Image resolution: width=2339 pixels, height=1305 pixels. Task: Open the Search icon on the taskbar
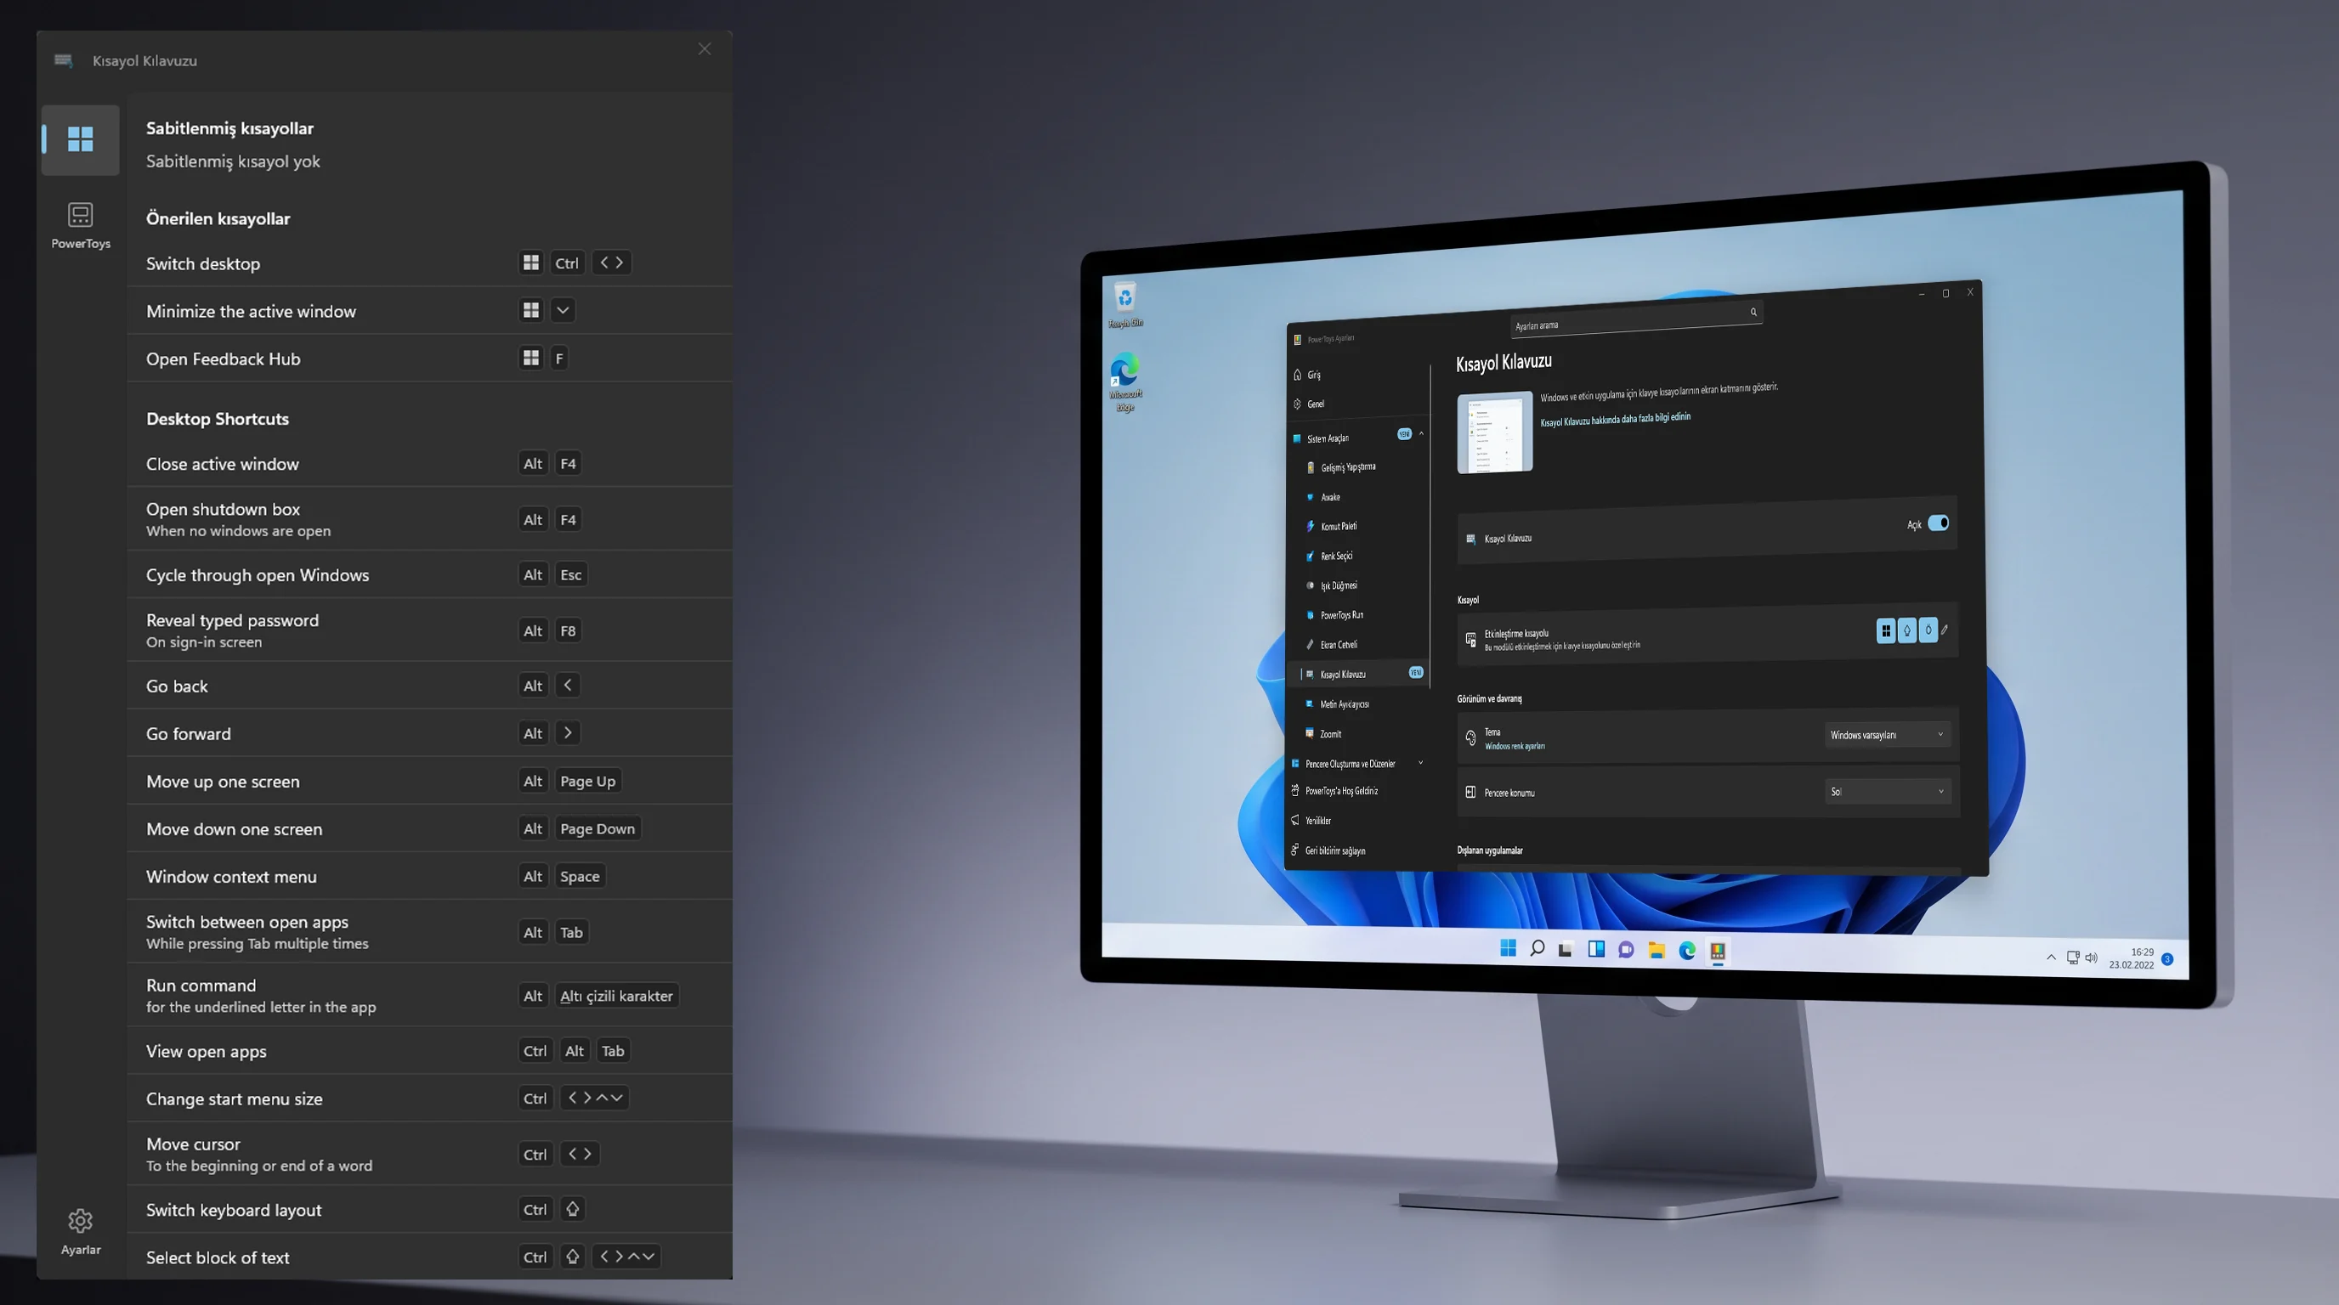pyautogui.click(x=1538, y=948)
